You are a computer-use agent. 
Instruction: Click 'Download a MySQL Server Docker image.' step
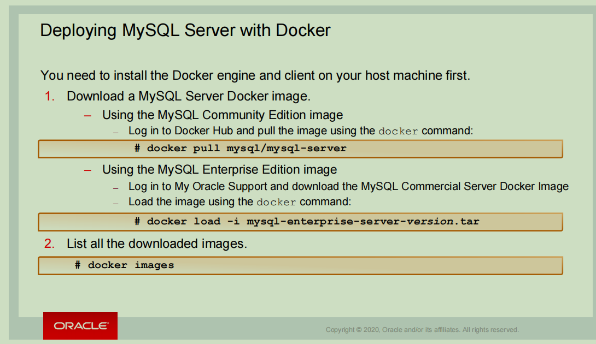(x=189, y=97)
